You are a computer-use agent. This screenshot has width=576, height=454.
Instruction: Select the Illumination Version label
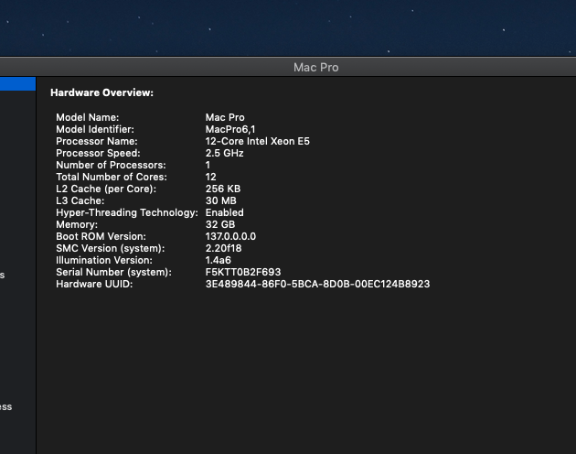[104, 260]
